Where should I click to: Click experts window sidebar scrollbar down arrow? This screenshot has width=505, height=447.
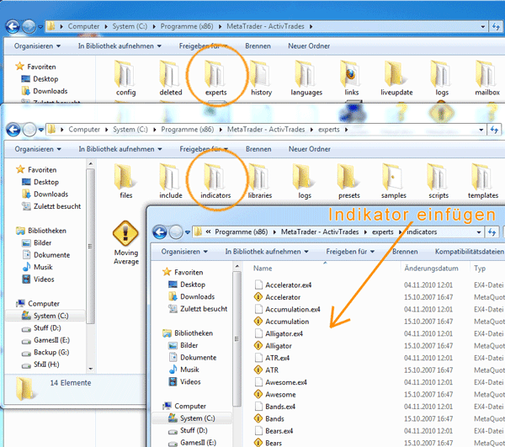coord(91,369)
